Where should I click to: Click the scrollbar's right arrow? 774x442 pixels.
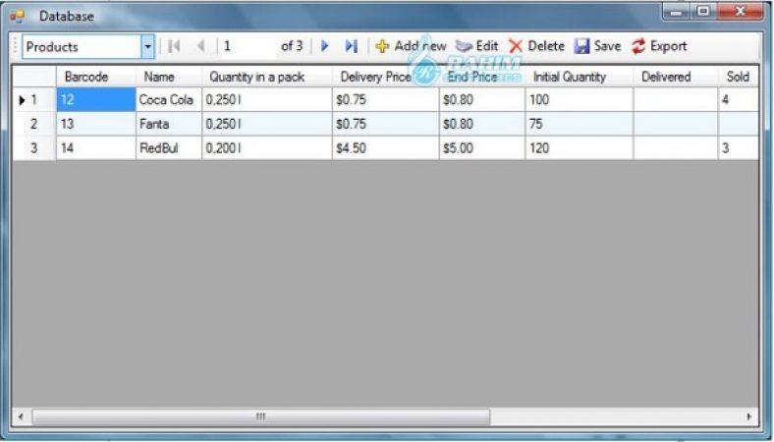pyautogui.click(x=749, y=416)
